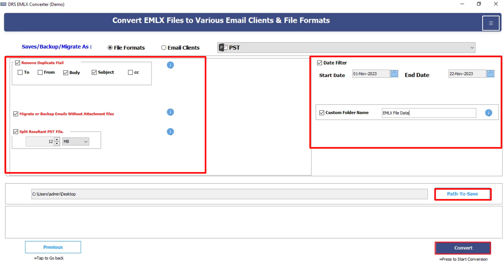
Task: Select the Email Clients radio button
Action: click(x=164, y=47)
